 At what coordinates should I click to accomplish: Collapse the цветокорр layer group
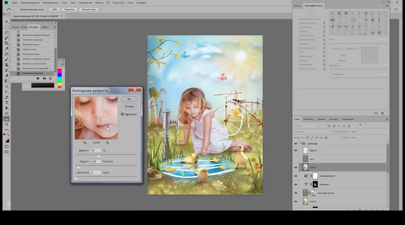coord(300,144)
